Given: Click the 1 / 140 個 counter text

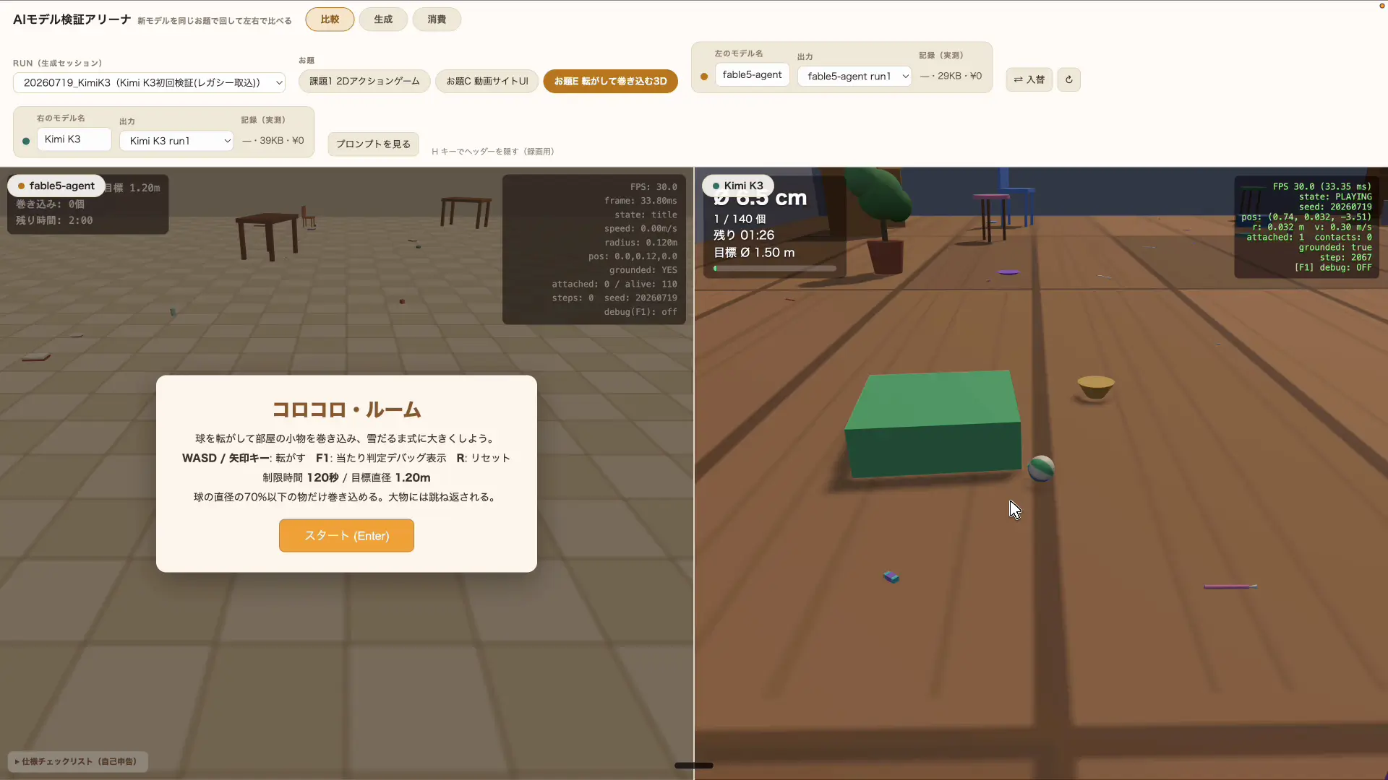Looking at the screenshot, I should [740, 219].
